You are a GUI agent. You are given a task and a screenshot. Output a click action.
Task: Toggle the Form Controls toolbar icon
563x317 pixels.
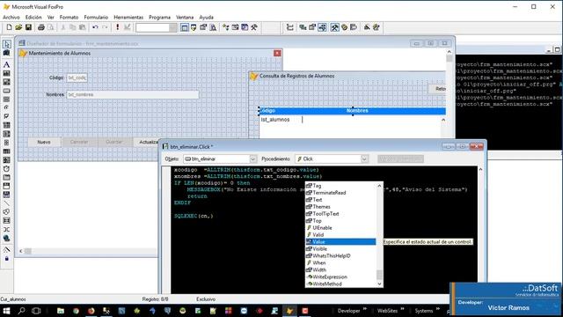pyautogui.click(x=334, y=27)
